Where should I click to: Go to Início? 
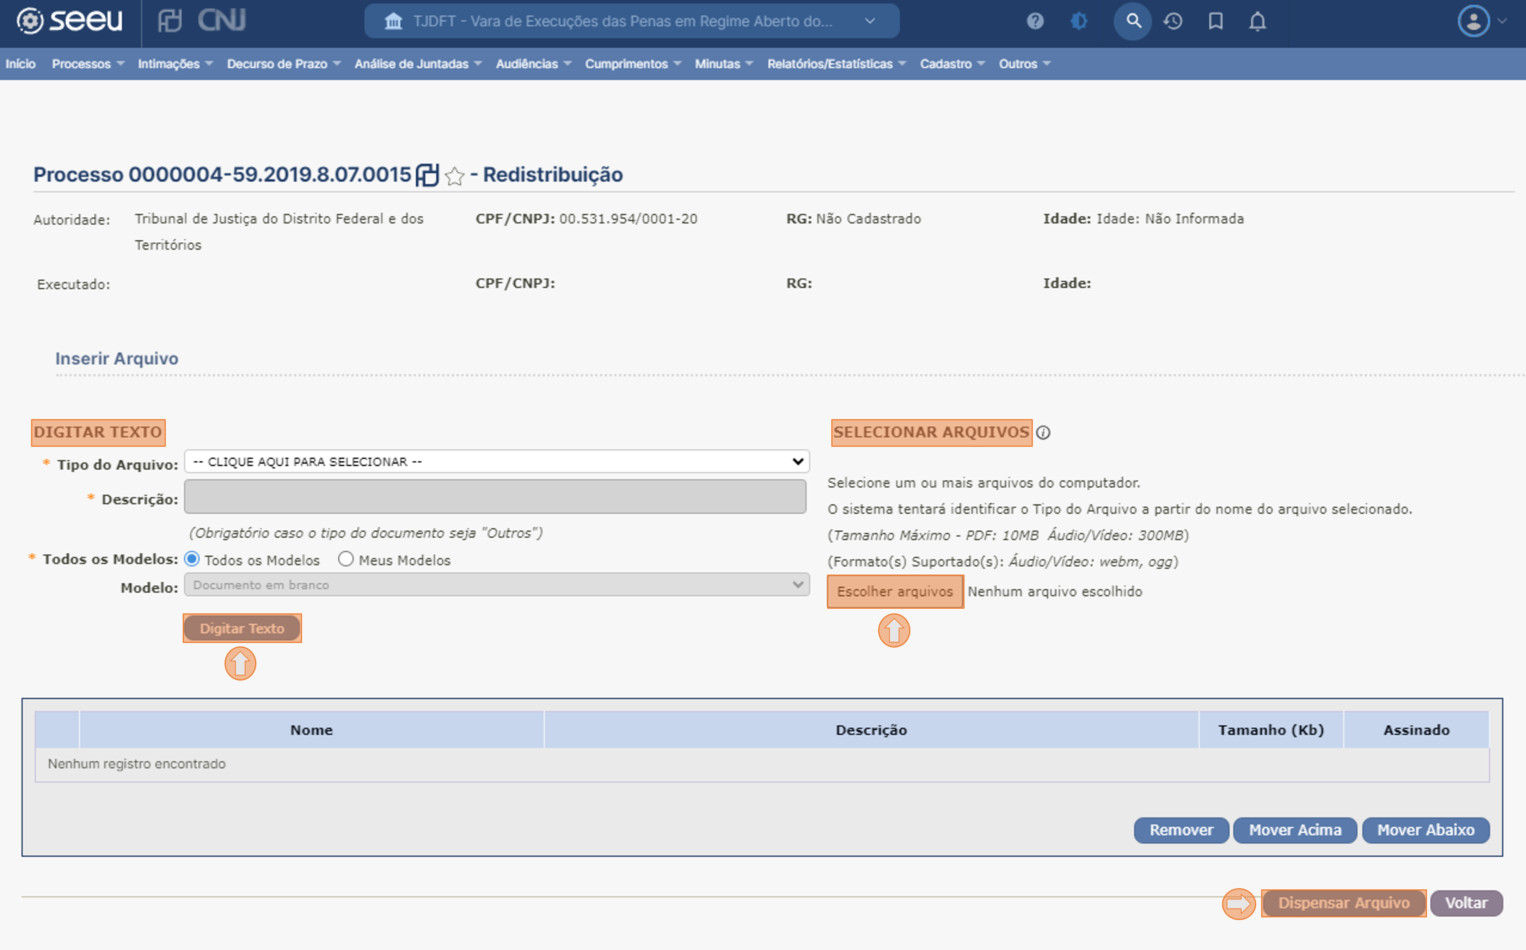click(21, 64)
